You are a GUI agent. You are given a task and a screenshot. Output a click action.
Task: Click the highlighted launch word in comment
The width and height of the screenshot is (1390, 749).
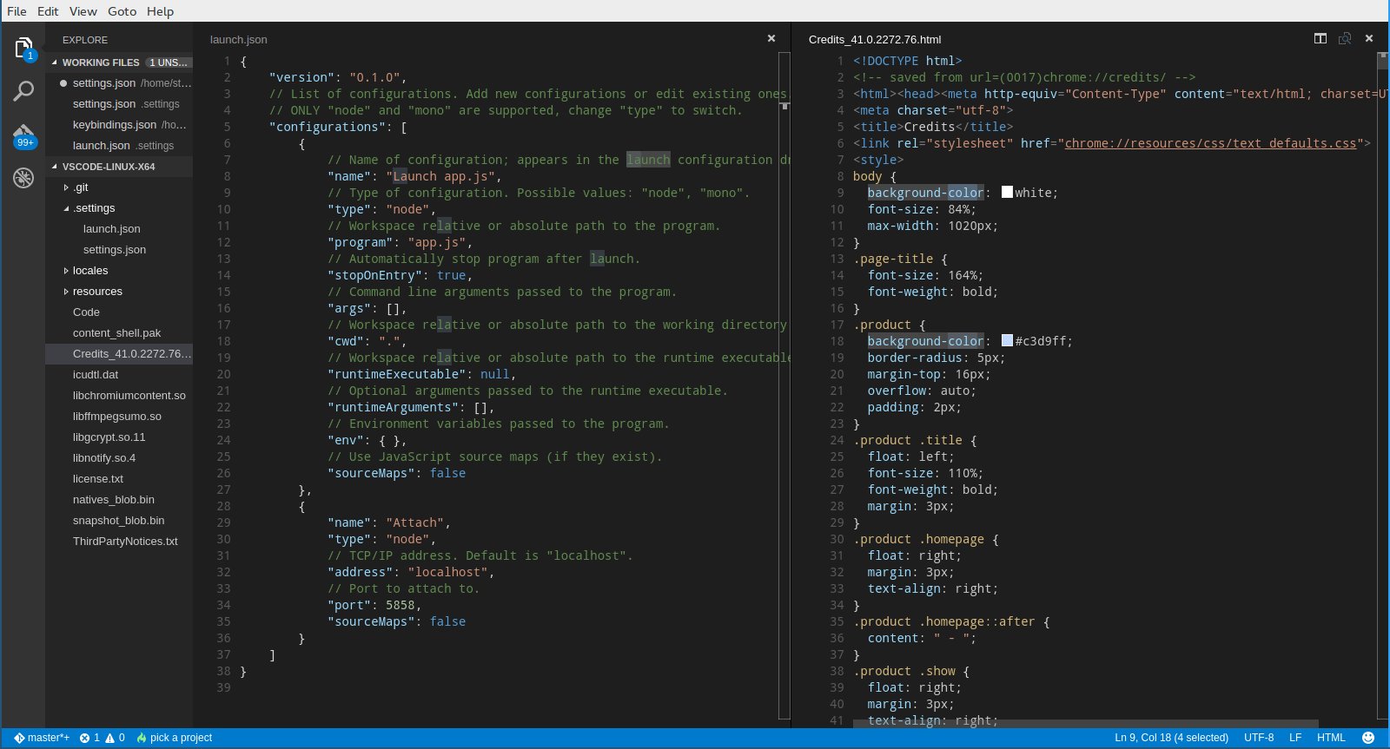(x=648, y=160)
